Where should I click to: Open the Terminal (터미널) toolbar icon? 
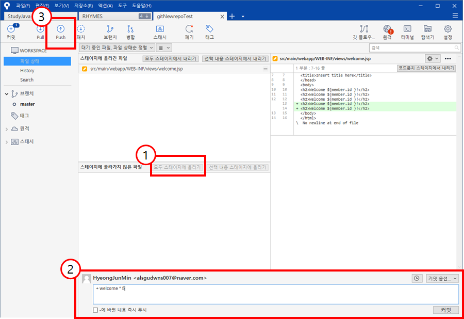pos(407,32)
